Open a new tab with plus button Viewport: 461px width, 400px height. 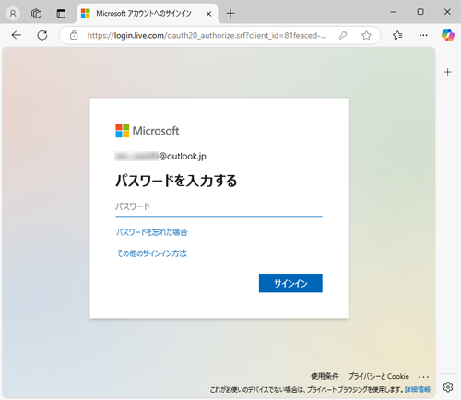(230, 14)
